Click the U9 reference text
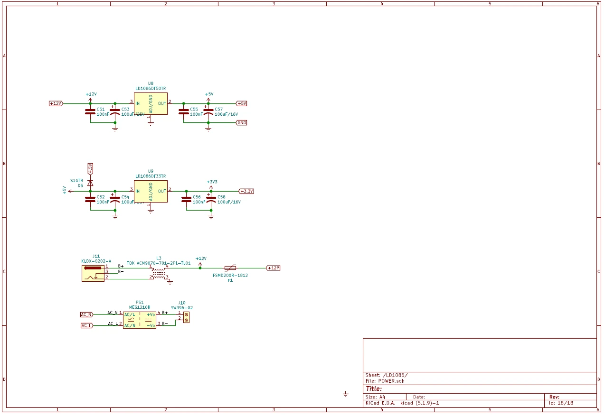This screenshot has height=415, width=605. (151, 171)
